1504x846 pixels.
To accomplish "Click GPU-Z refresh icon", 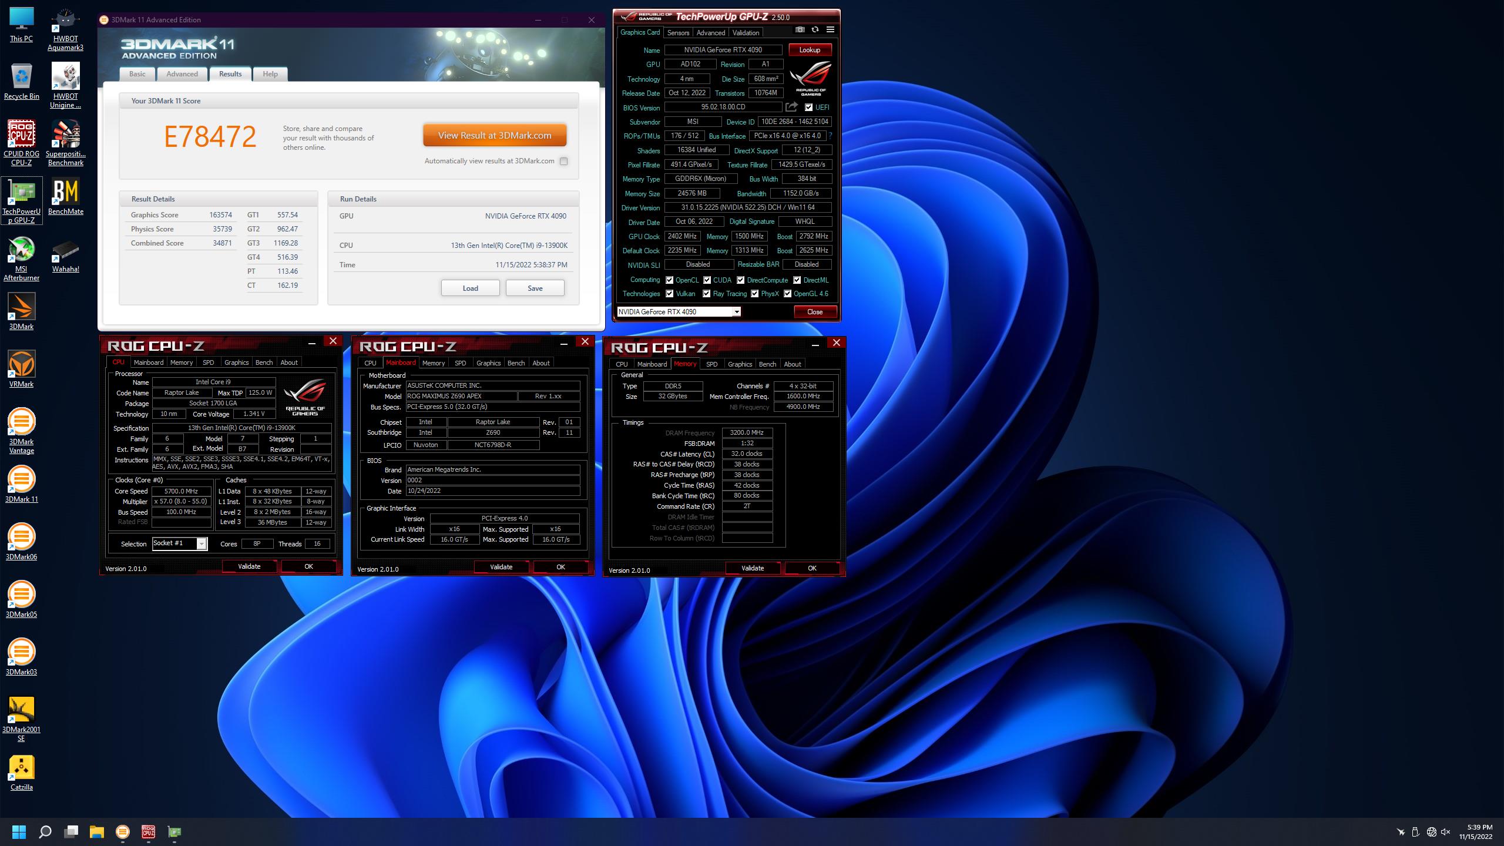I will [815, 29].
